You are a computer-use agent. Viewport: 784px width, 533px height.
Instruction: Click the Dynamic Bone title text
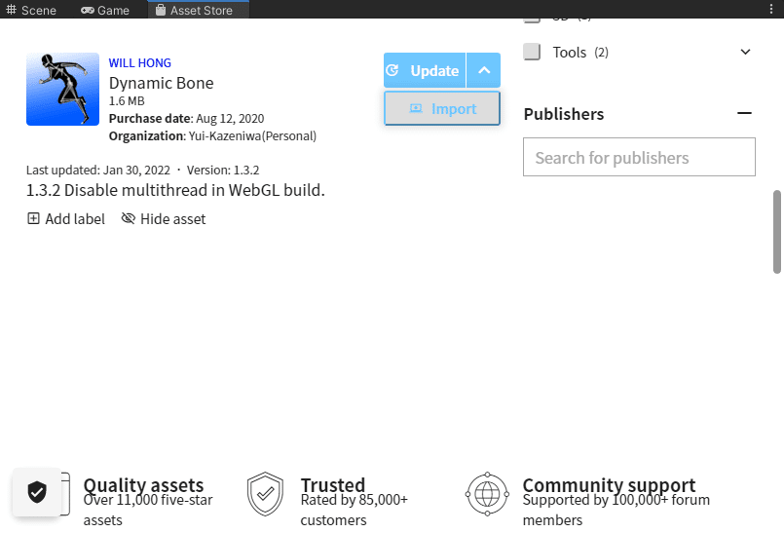point(161,83)
